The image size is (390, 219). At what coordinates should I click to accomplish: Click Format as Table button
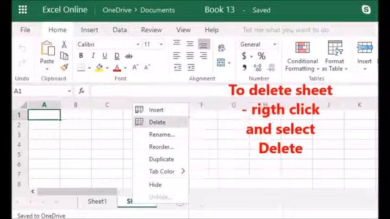335,57
